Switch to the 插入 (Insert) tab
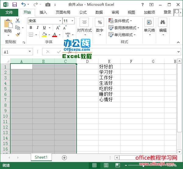The image size is (183, 169). coord(43,12)
